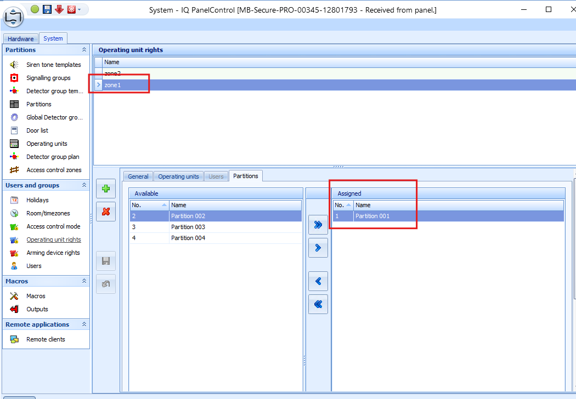Assign all partitions with double right arrow
Viewport: 576px width, 399px height.
click(x=318, y=225)
